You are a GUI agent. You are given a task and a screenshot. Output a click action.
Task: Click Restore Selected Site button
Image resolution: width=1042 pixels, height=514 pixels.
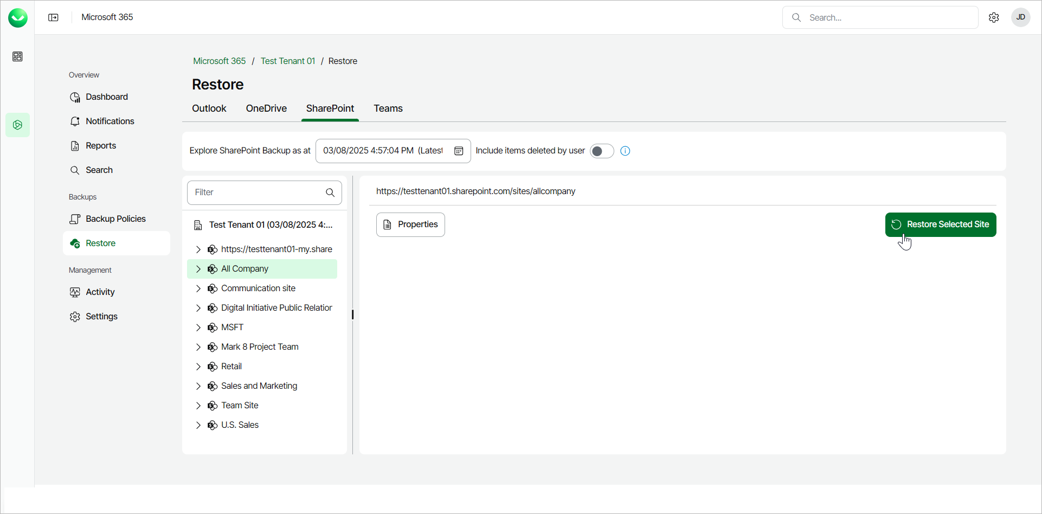941,224
